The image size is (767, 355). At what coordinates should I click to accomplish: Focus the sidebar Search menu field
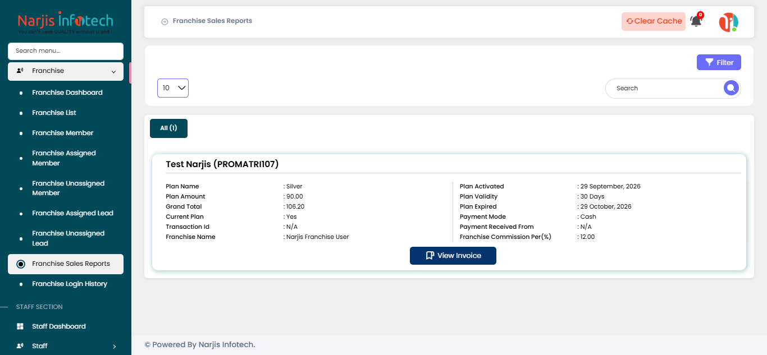tap(66, 51)
